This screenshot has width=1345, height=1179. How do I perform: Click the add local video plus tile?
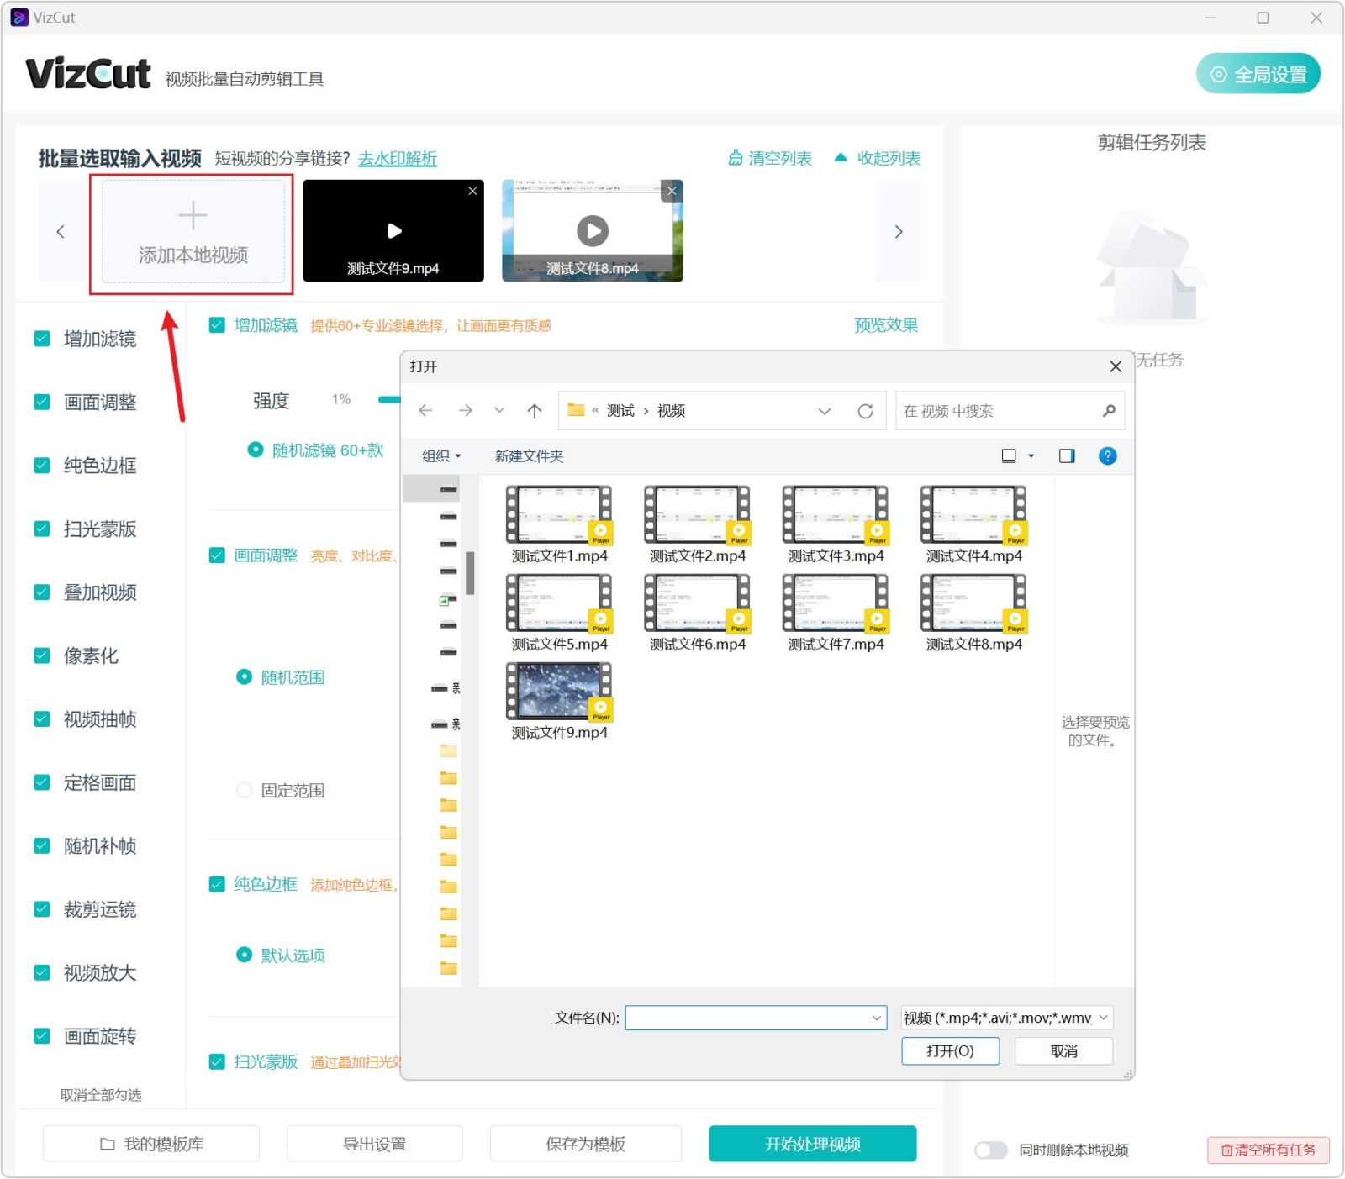(x=193, y=232)
